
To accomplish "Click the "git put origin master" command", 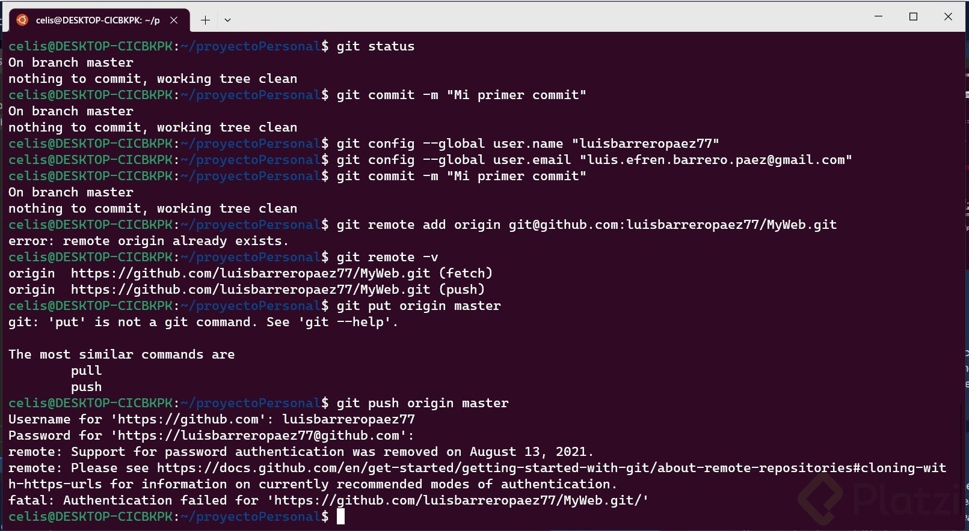I will click(x=418, y=306).
